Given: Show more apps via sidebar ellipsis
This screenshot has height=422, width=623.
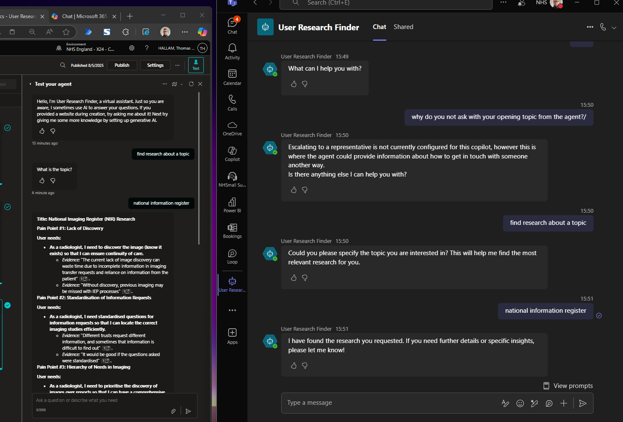Looking at the screenshot, I should (232, 310).
